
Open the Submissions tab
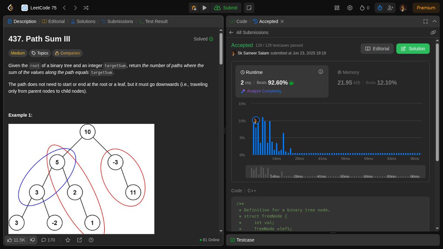(x=117, y=21)
